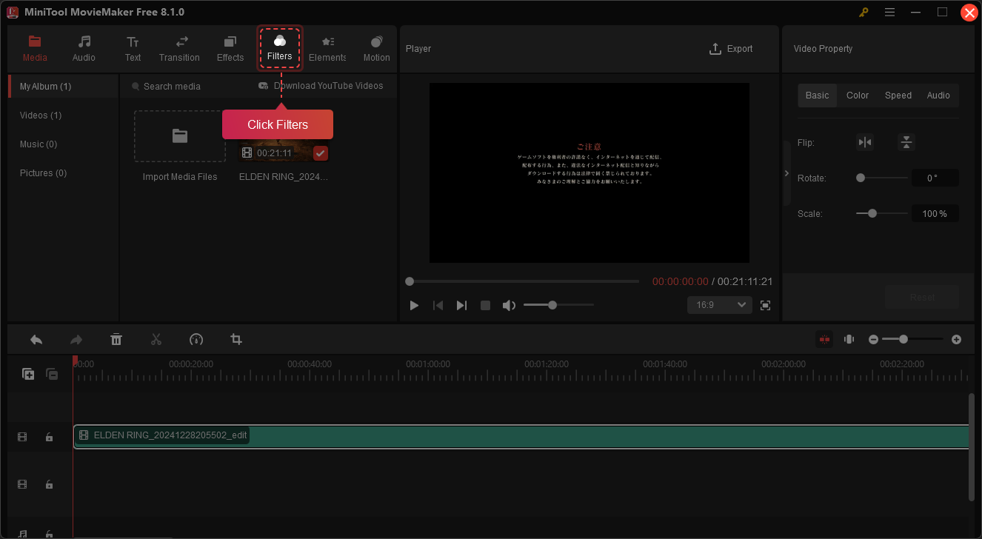Zoom out the timeline
Image resolution: width=982 pixels, height=539 pixels.
pyautogui.click(x=873, y=339)
